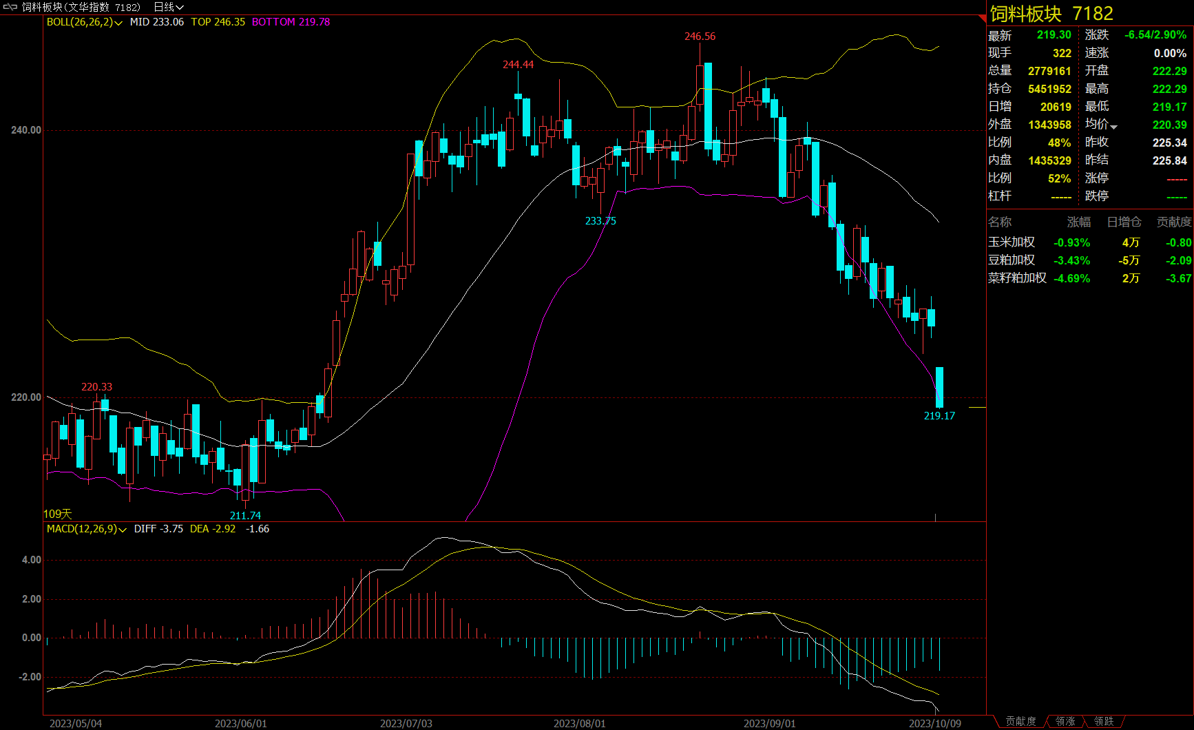1194x730 pixels.
Task: Click the high price label 246.56 on chart
Action: coord(700,36)
